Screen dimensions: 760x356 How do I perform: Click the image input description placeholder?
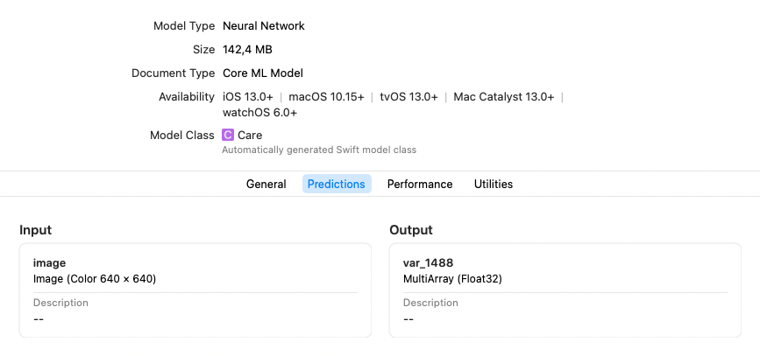(x=39, y=319)
